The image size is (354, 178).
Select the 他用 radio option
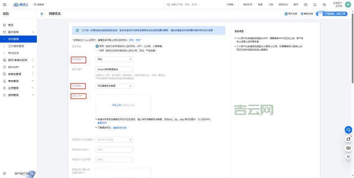tap(97, 51)
